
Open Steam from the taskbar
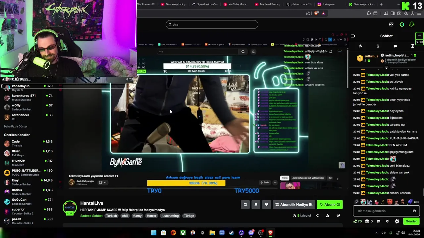[232, 233]
